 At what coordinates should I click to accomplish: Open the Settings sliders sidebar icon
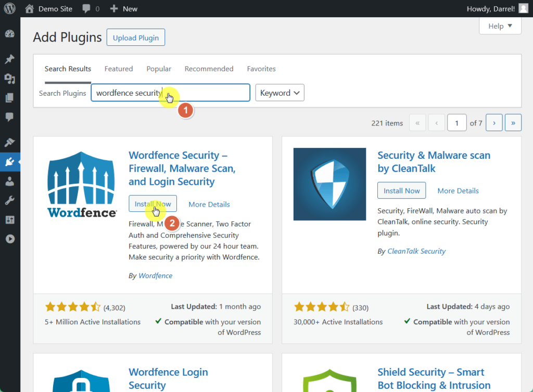[x=9, y=220]
